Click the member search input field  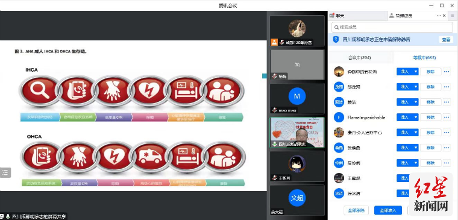click(x=392, y=27)
